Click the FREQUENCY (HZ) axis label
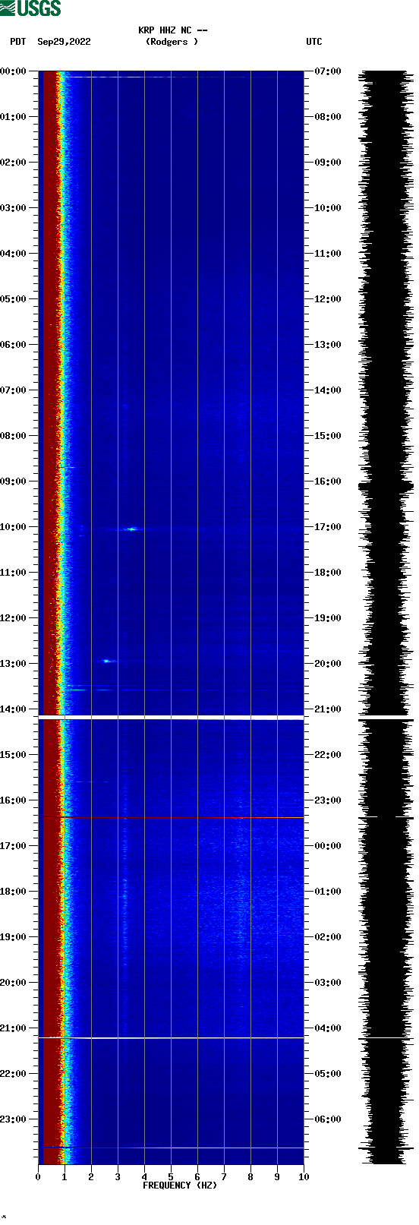 [180, 1186]
